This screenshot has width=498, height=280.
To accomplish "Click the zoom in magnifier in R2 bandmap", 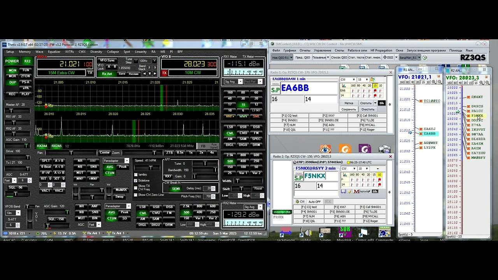I will 481,82.
